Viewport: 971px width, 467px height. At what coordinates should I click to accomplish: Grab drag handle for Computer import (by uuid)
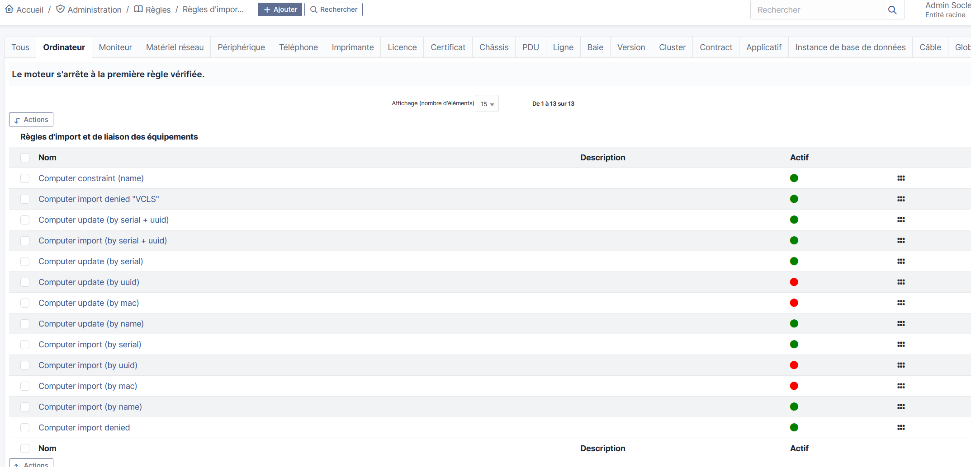tap(901, 365)
